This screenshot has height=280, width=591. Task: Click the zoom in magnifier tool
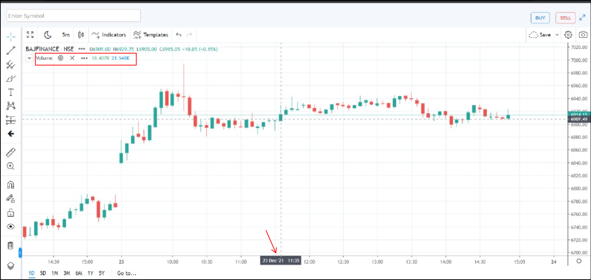(x=11, y=166)
